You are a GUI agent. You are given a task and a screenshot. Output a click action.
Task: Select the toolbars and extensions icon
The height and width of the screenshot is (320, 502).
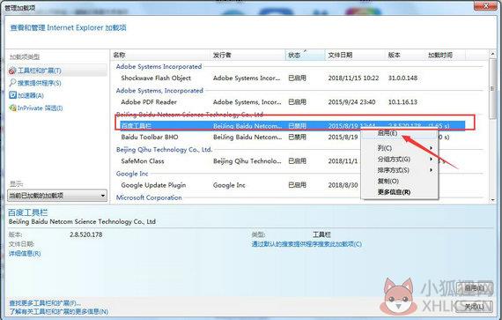click(12, 71)
